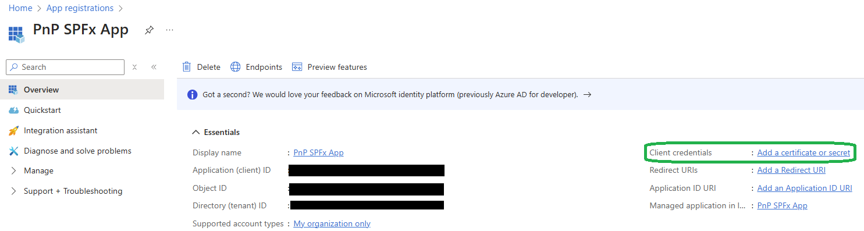This screenshot has height=231, width=864.
Task: Go to the Overview sidebar item
Action: tap(41, 90)
